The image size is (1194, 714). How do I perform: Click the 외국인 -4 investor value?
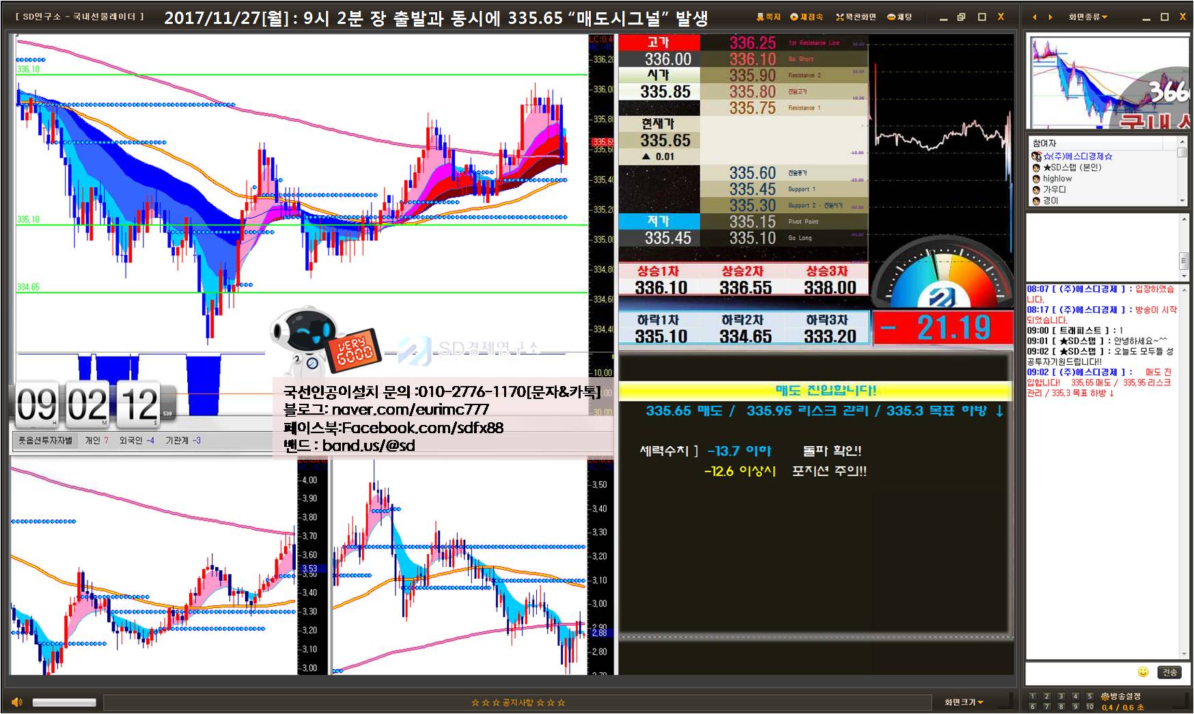click(137, 441)
